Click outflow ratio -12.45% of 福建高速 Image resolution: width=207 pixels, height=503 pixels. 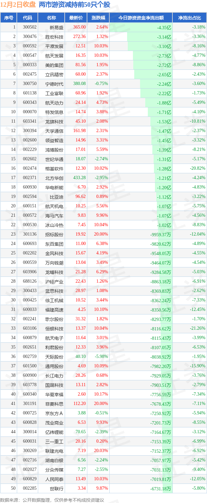tap(197, 310)
